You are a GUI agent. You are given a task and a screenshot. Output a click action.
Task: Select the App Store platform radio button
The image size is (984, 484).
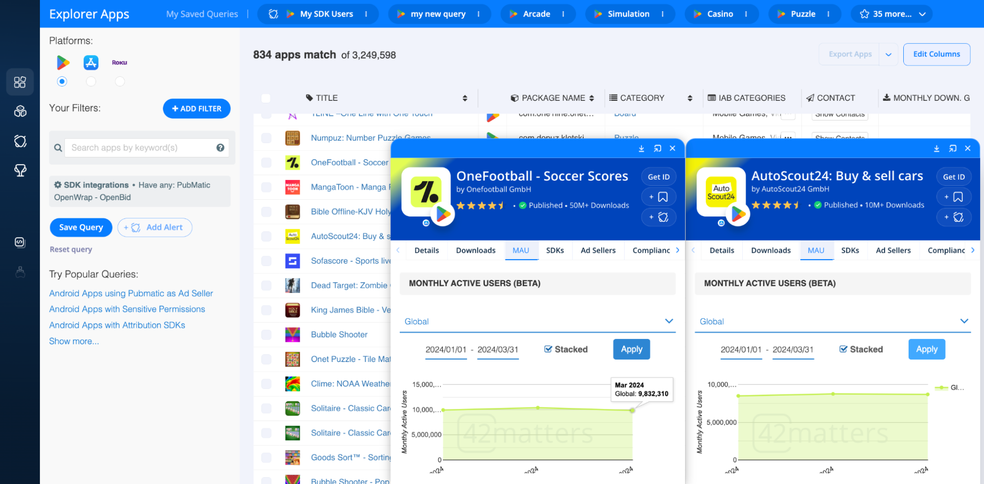point(91,82)
